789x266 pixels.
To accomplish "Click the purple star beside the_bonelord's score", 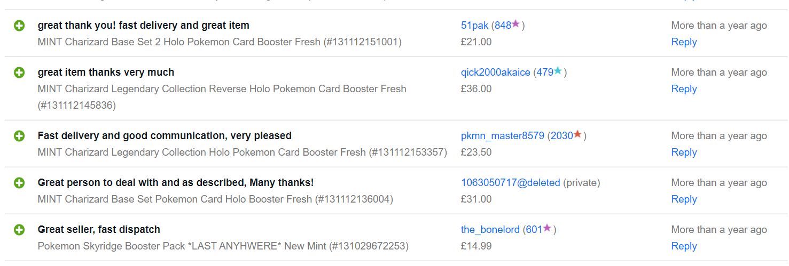I will pos(547,228).
